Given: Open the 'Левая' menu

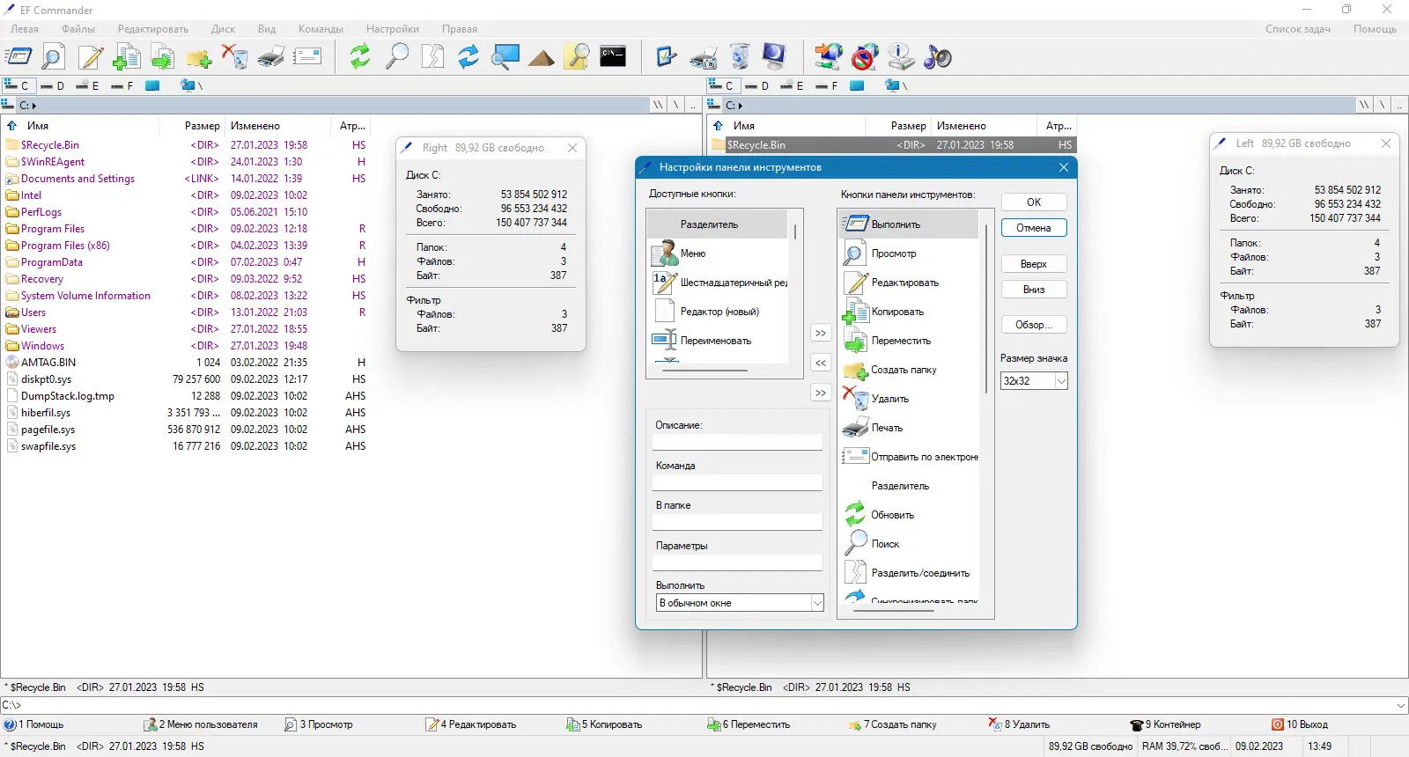Looking at the screenshot, I should pyautogui.click(x=25, y=29).
